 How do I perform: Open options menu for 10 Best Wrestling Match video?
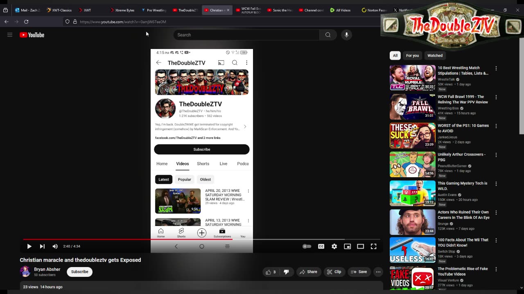(x=496, y=69)
